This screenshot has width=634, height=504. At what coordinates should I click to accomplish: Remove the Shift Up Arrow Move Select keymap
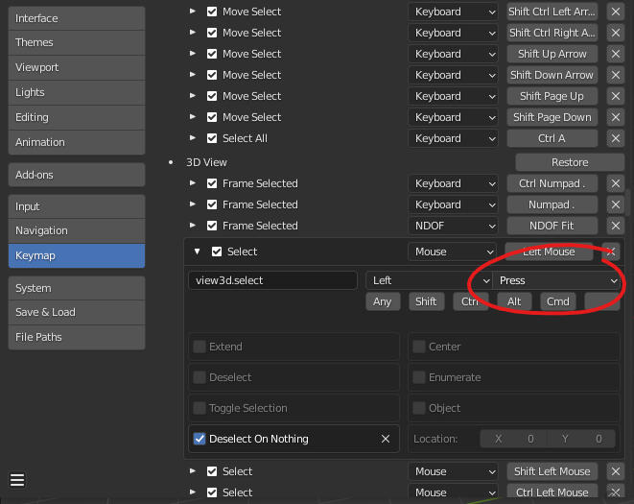click(616, 54)
